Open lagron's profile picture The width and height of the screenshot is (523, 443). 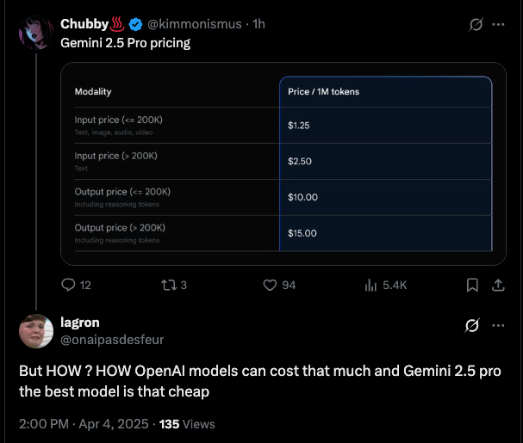36,331
